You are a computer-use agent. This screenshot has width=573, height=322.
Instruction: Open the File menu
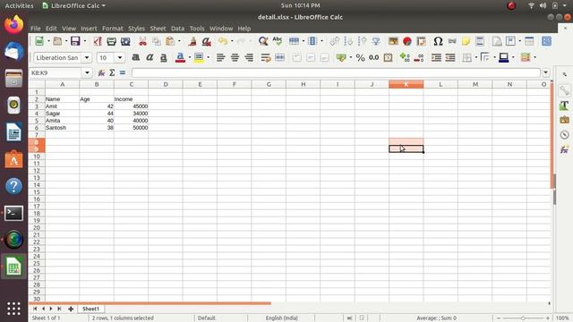[x=36, y=28]
